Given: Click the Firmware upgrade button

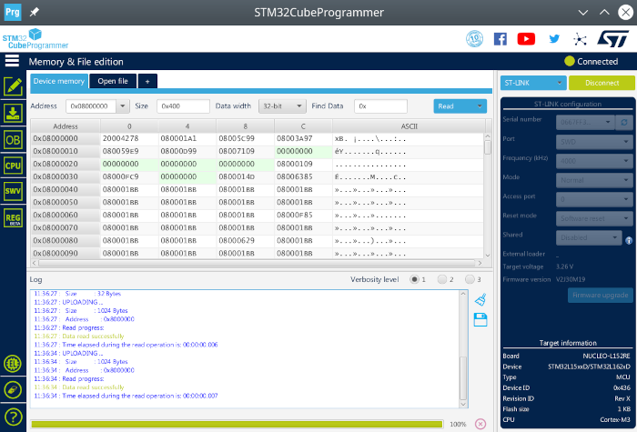Looking at the screenshot, I should pos(600,296).
